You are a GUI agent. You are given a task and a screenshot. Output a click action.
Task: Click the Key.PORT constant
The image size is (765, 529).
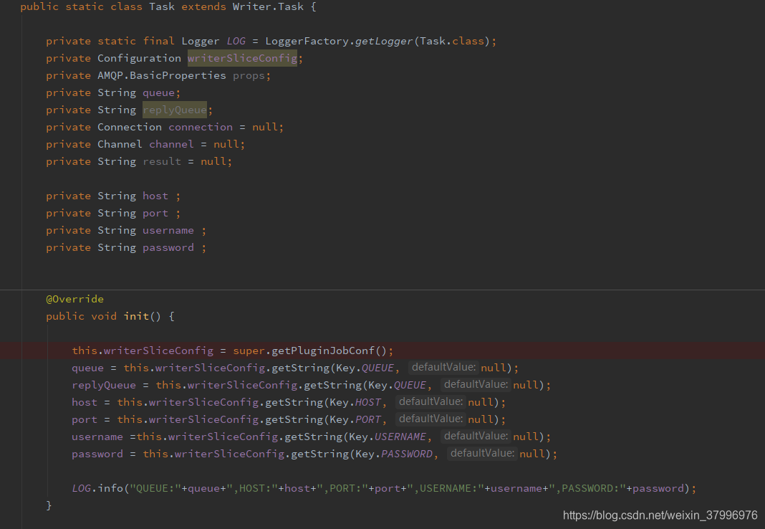pyautogui.click(x=355, y=419)
